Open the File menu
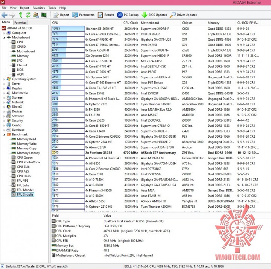 click(4, 8)
